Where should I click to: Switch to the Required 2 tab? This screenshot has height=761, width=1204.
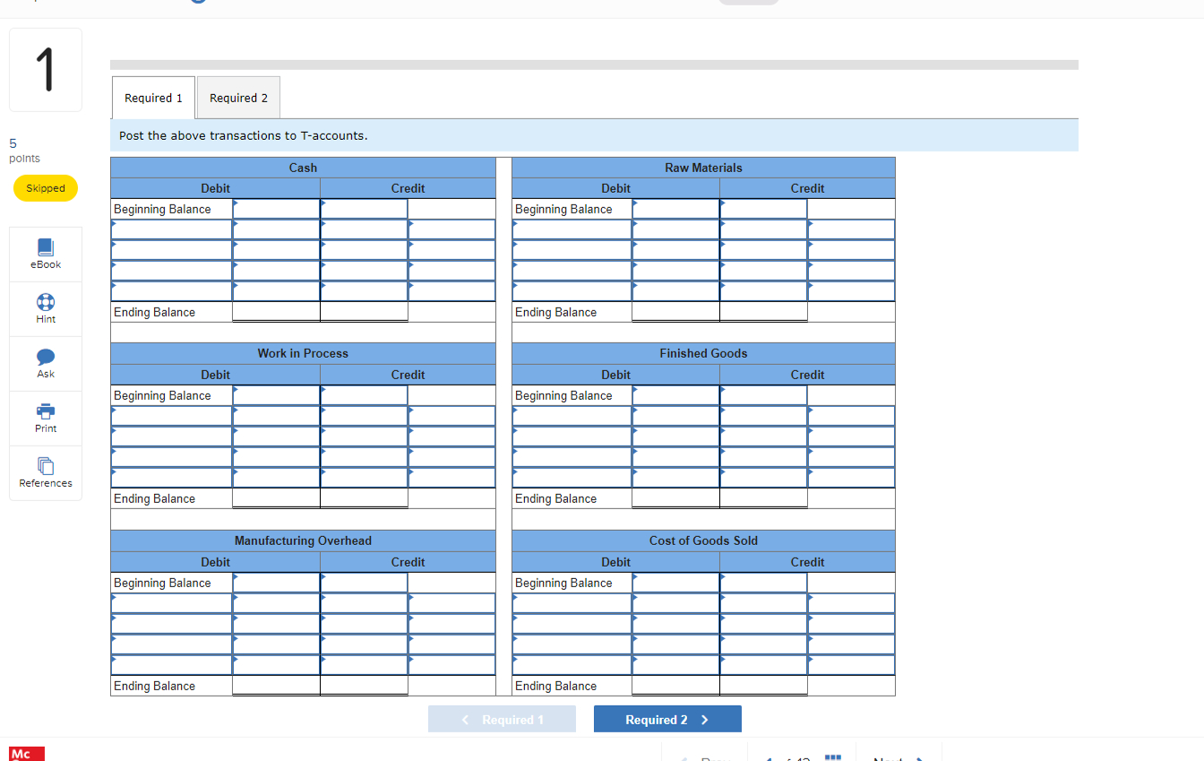point(238,98)
